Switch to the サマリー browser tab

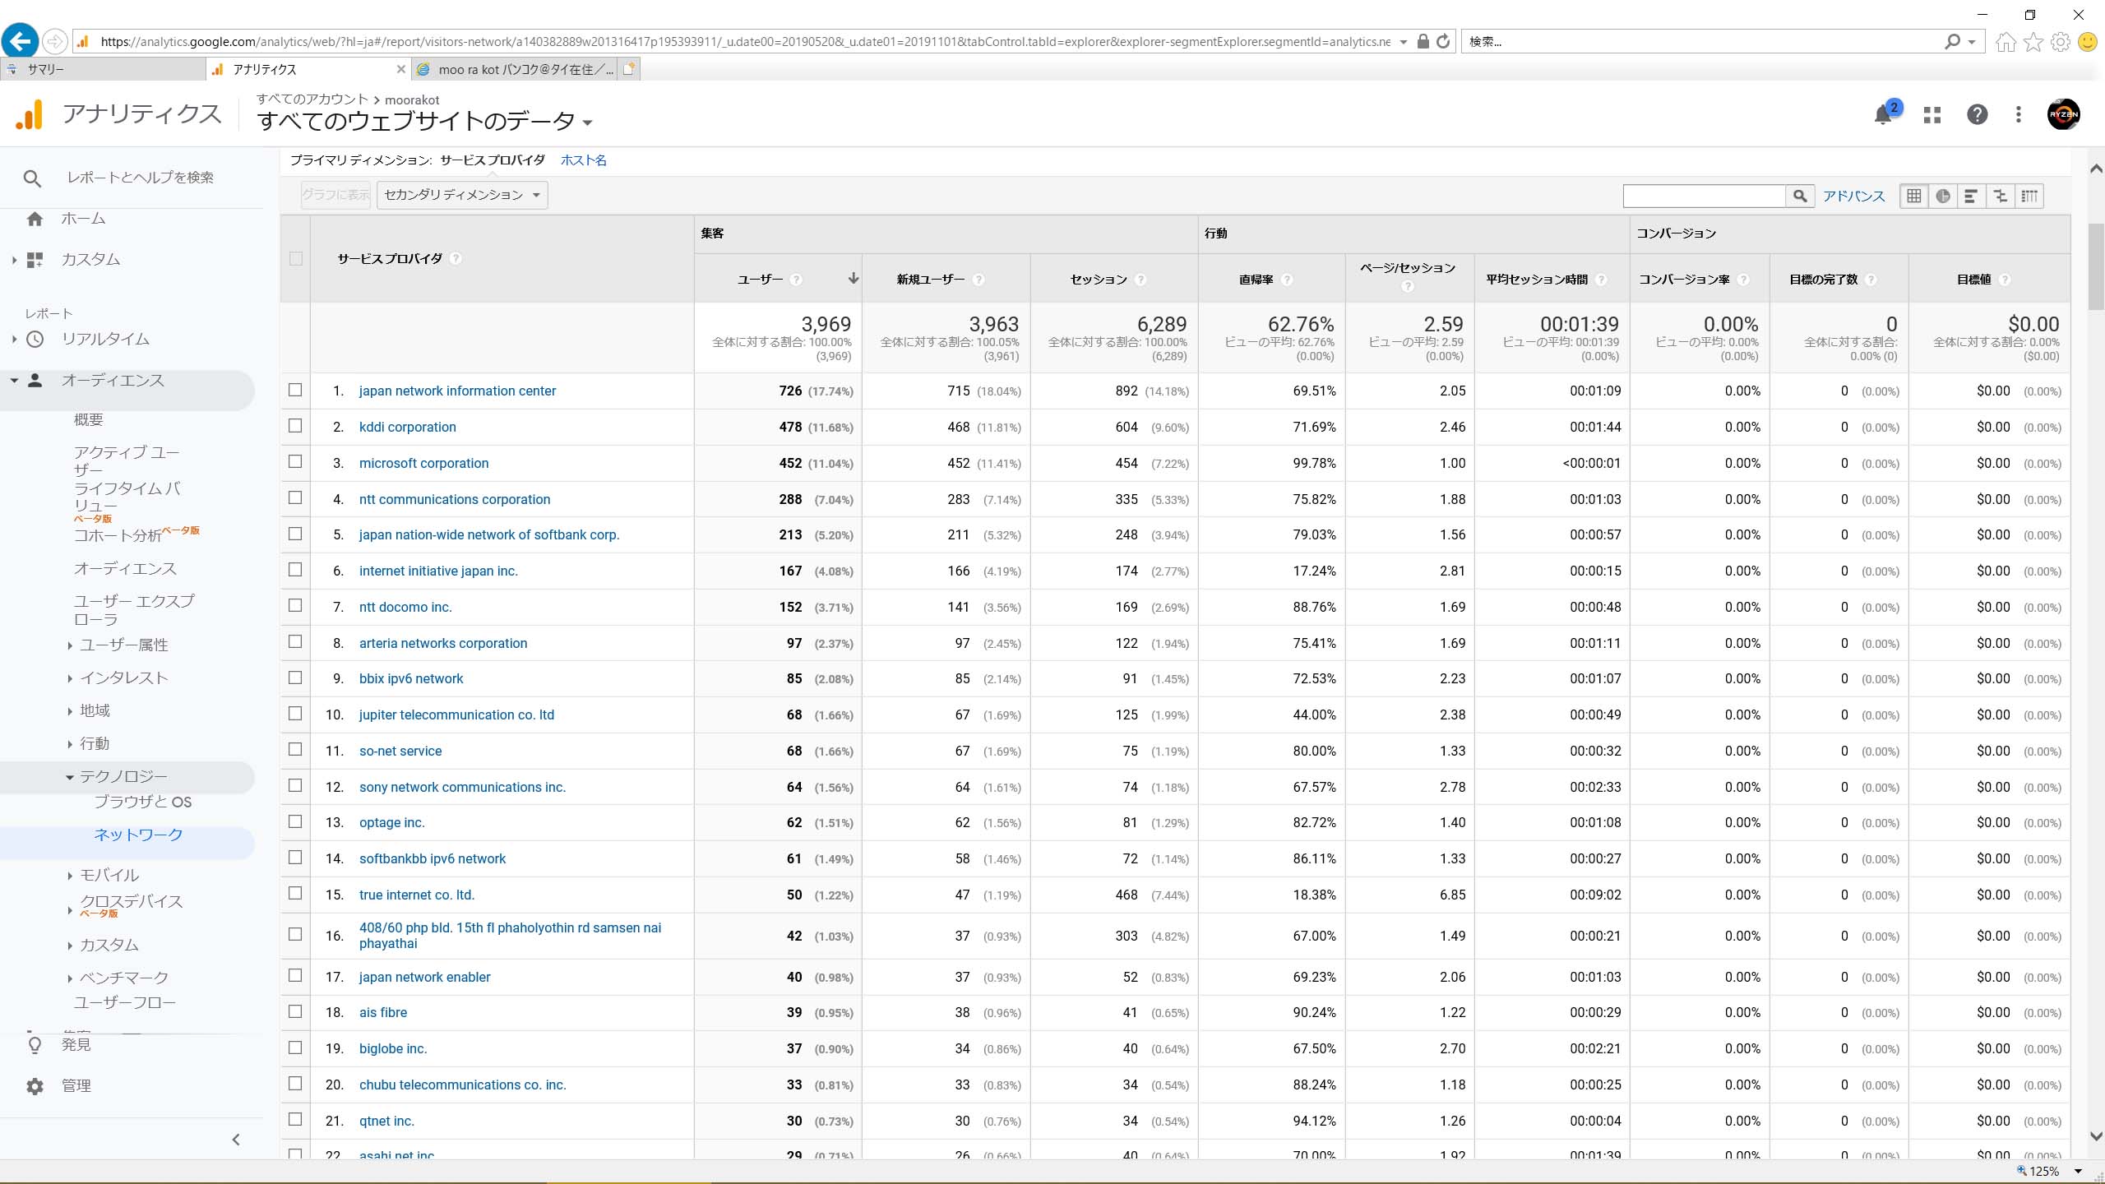point(103,70)
